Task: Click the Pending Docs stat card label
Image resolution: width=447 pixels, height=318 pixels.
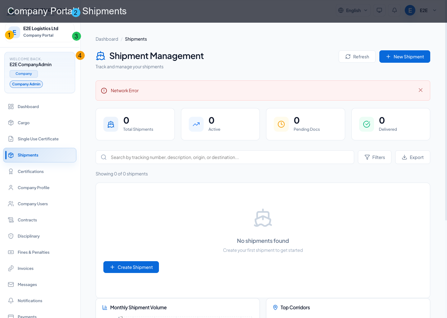Action: [307, 129]
